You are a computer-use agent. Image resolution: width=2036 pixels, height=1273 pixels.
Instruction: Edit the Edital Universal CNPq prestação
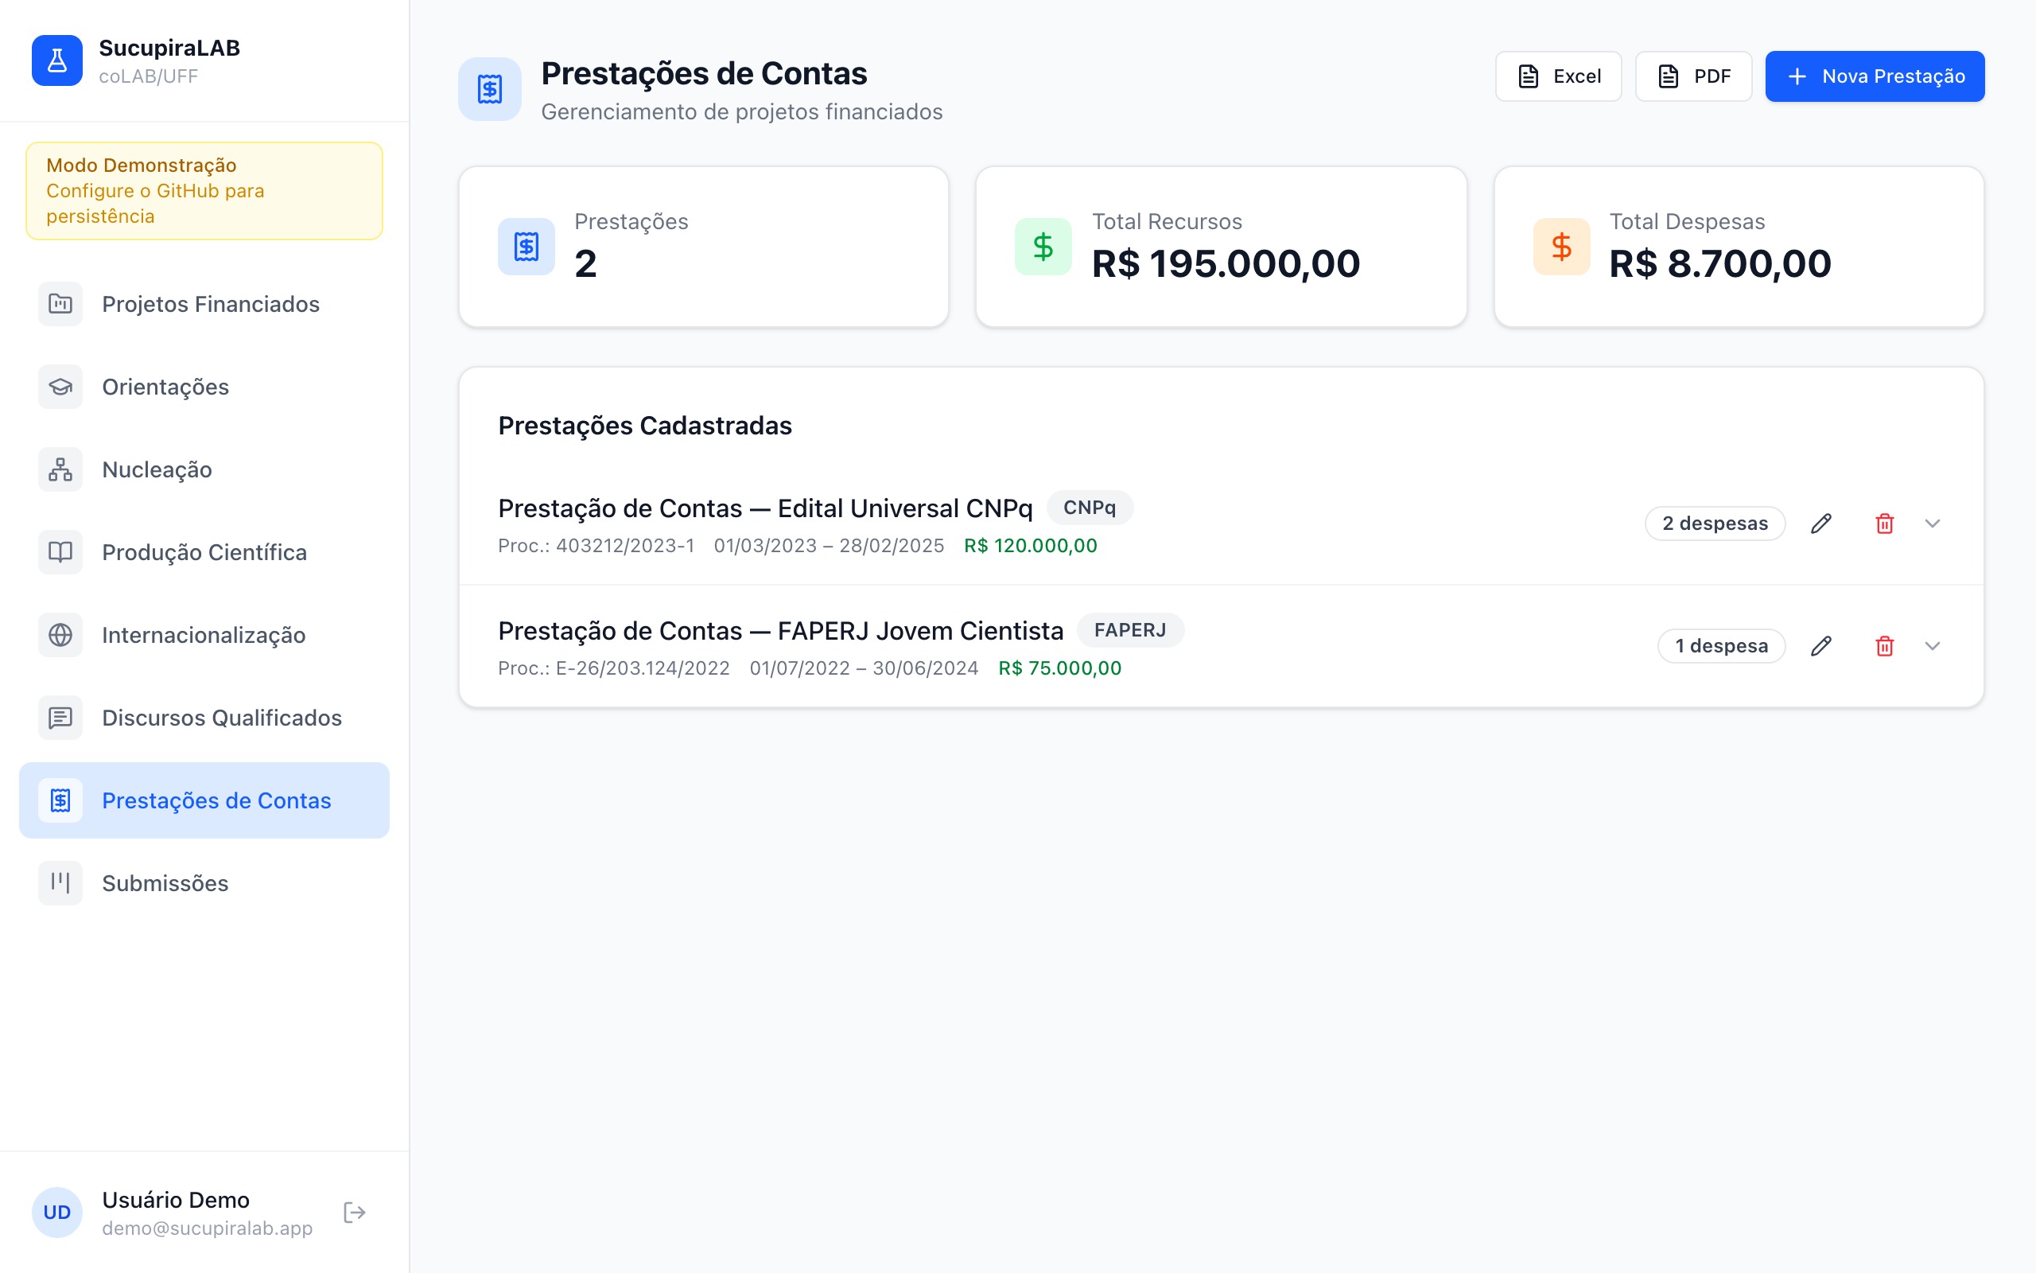coord(1821,523)
